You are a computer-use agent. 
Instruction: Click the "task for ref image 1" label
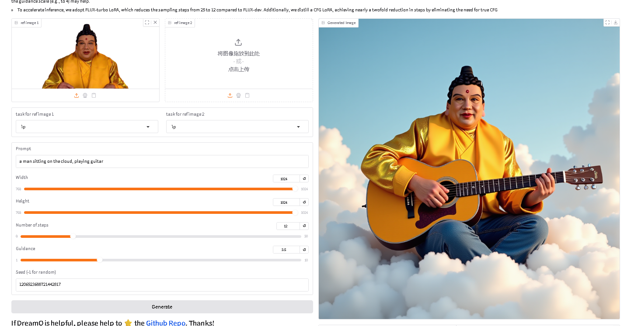35,114
